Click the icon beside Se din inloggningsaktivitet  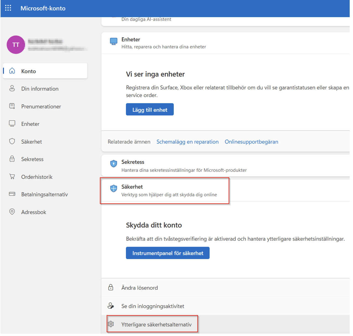111,306
